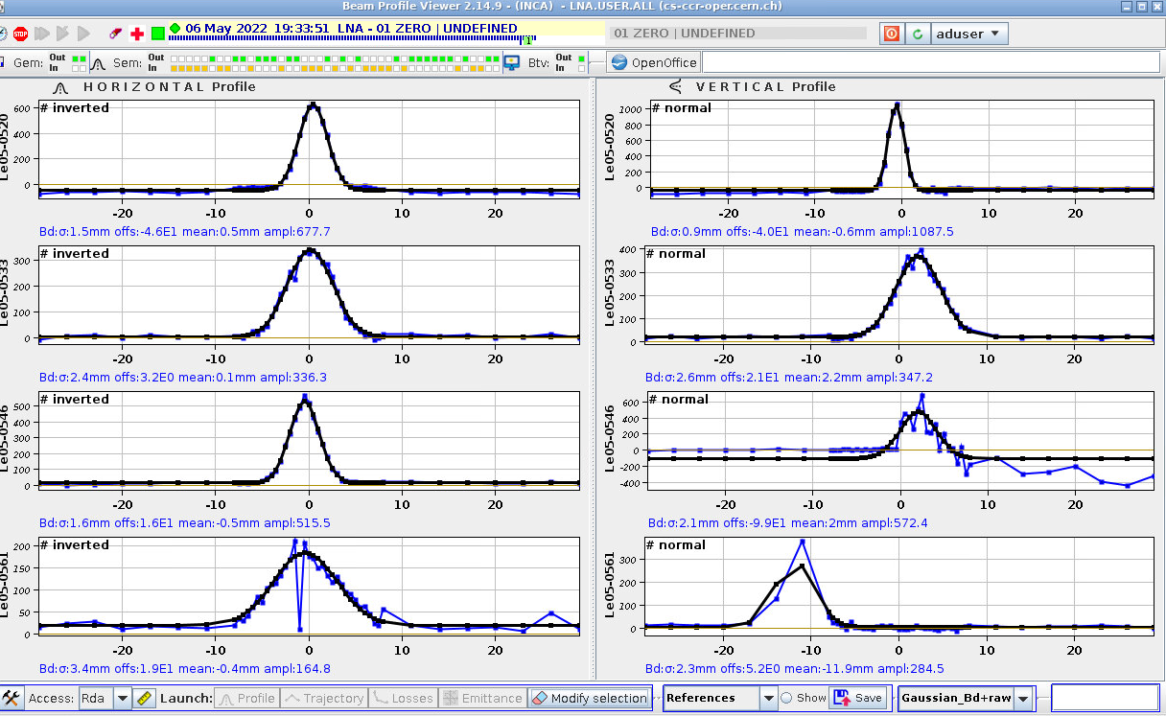Click the red STOP icon
The width and height of the screenshot is (1166, 716).
coord(20,34)
